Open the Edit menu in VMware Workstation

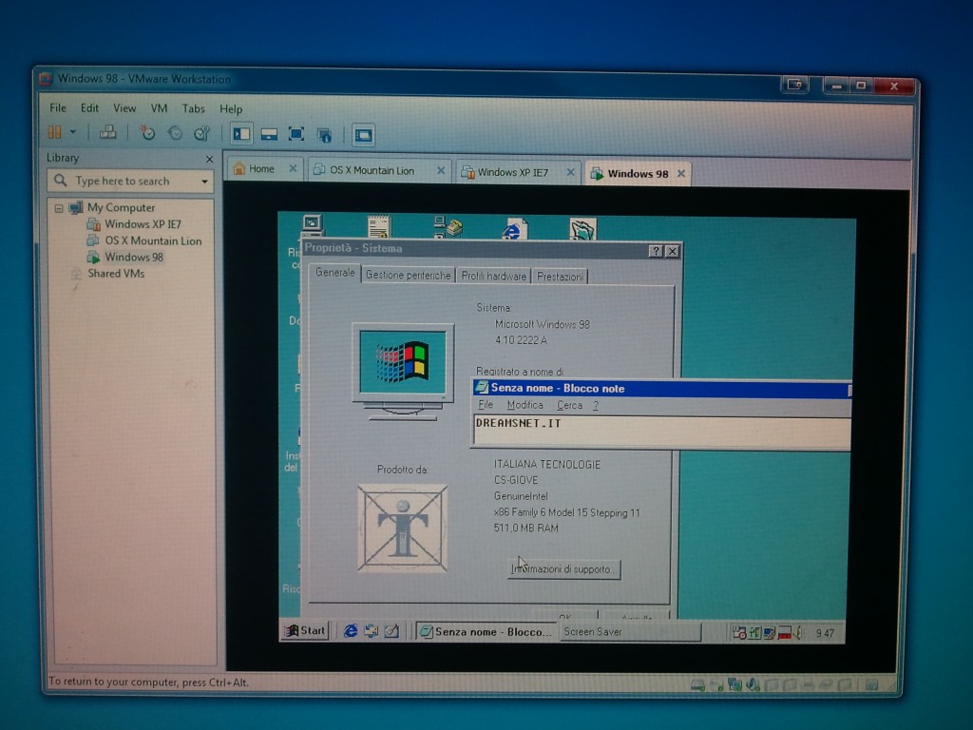(x=89, y=108)
